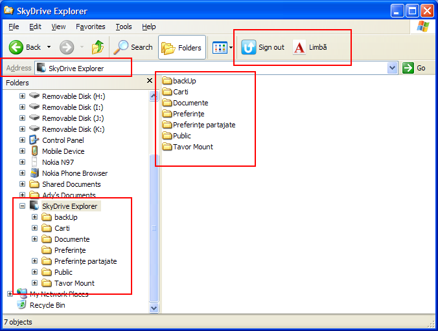Expand Removable Disk (I:) node
Viewport: 438px width, 331px height.
tap(22, 107)
